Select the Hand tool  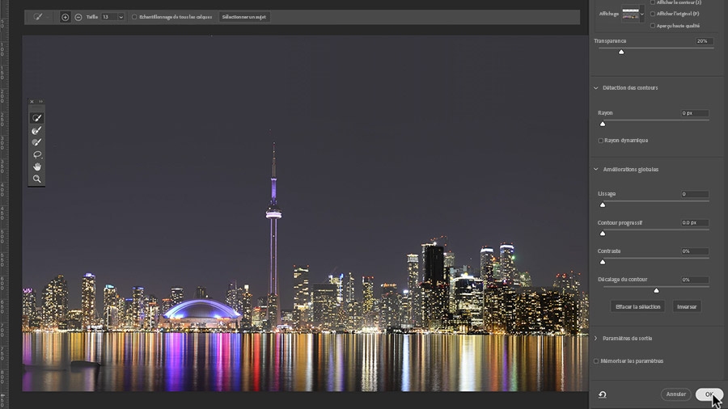tap(36, 167)
